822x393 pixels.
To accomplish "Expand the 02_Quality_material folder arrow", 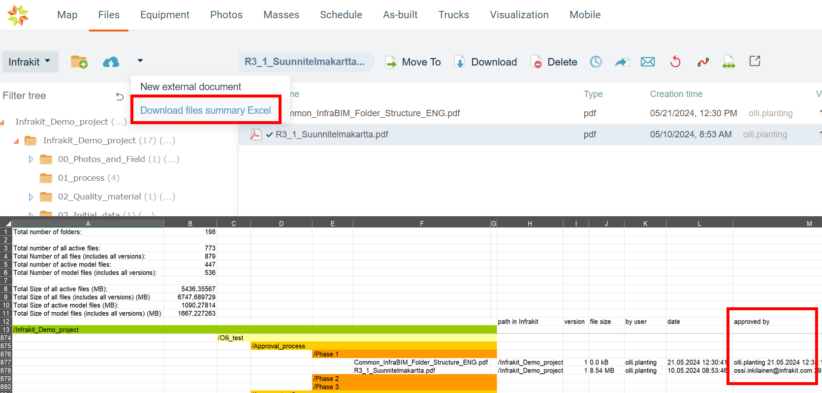I will coord(31,197).
